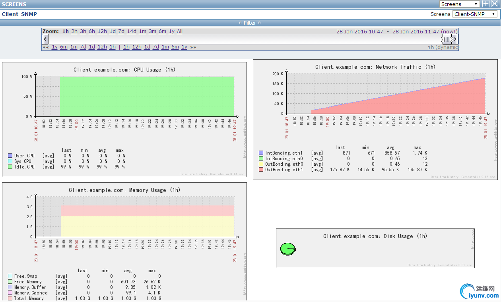Set Zoom to 14d
The height and width of the screenshot is (302, 501).
pyautogui.click(x=132, y=31)
